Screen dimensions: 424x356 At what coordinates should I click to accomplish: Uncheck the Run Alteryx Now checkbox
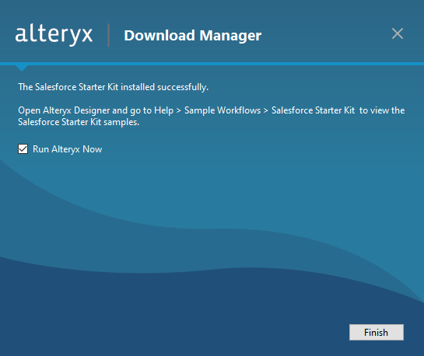pyautogui.click(x=23, y=148)
